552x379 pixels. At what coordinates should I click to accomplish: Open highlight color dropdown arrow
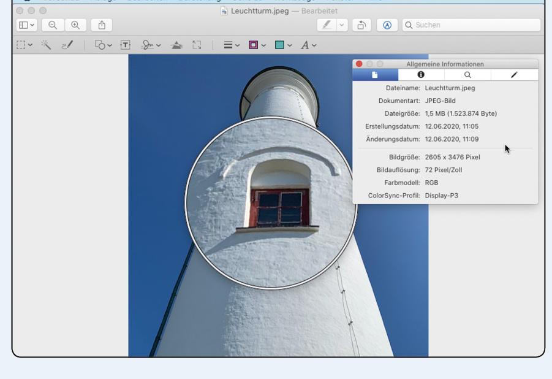341,25
